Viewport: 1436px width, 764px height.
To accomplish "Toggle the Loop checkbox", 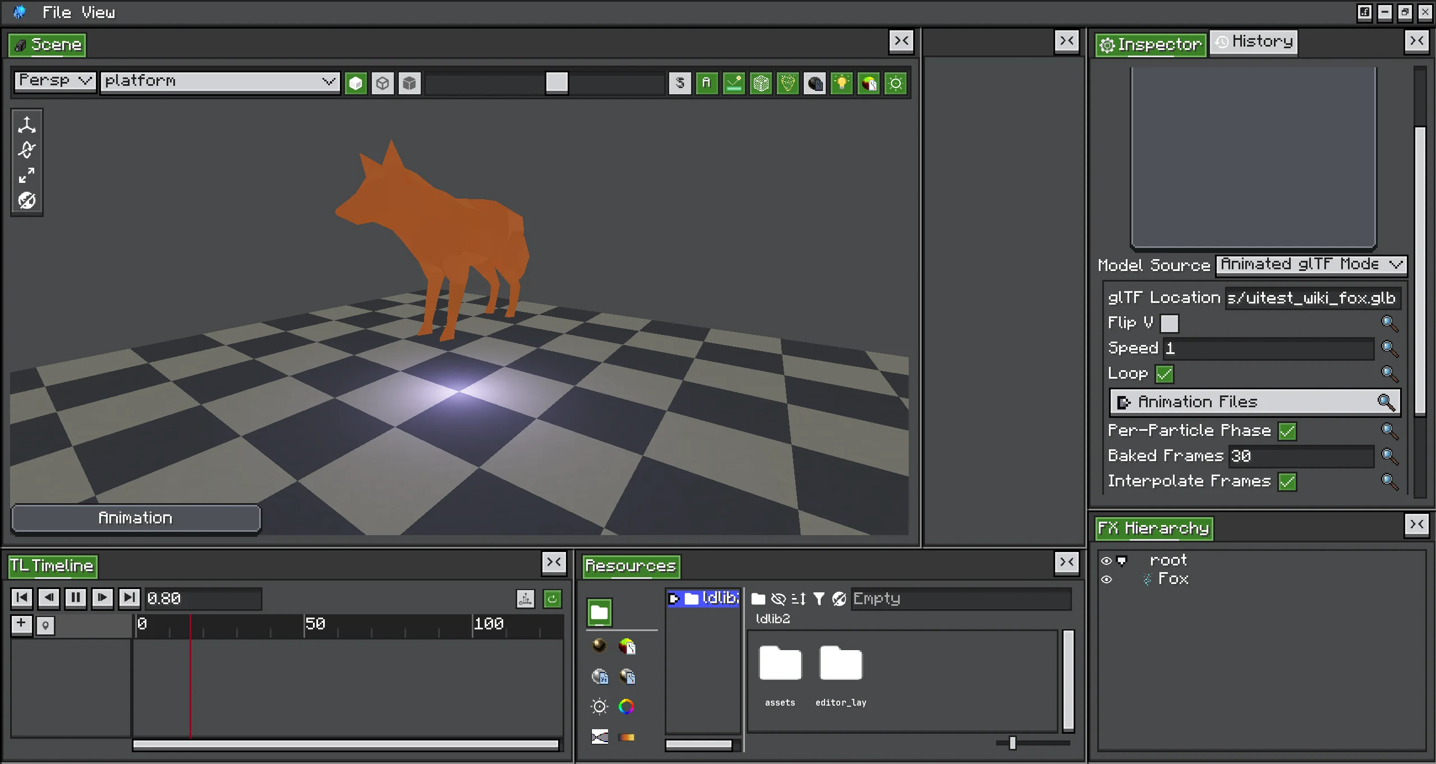I will click(1165, 374).
